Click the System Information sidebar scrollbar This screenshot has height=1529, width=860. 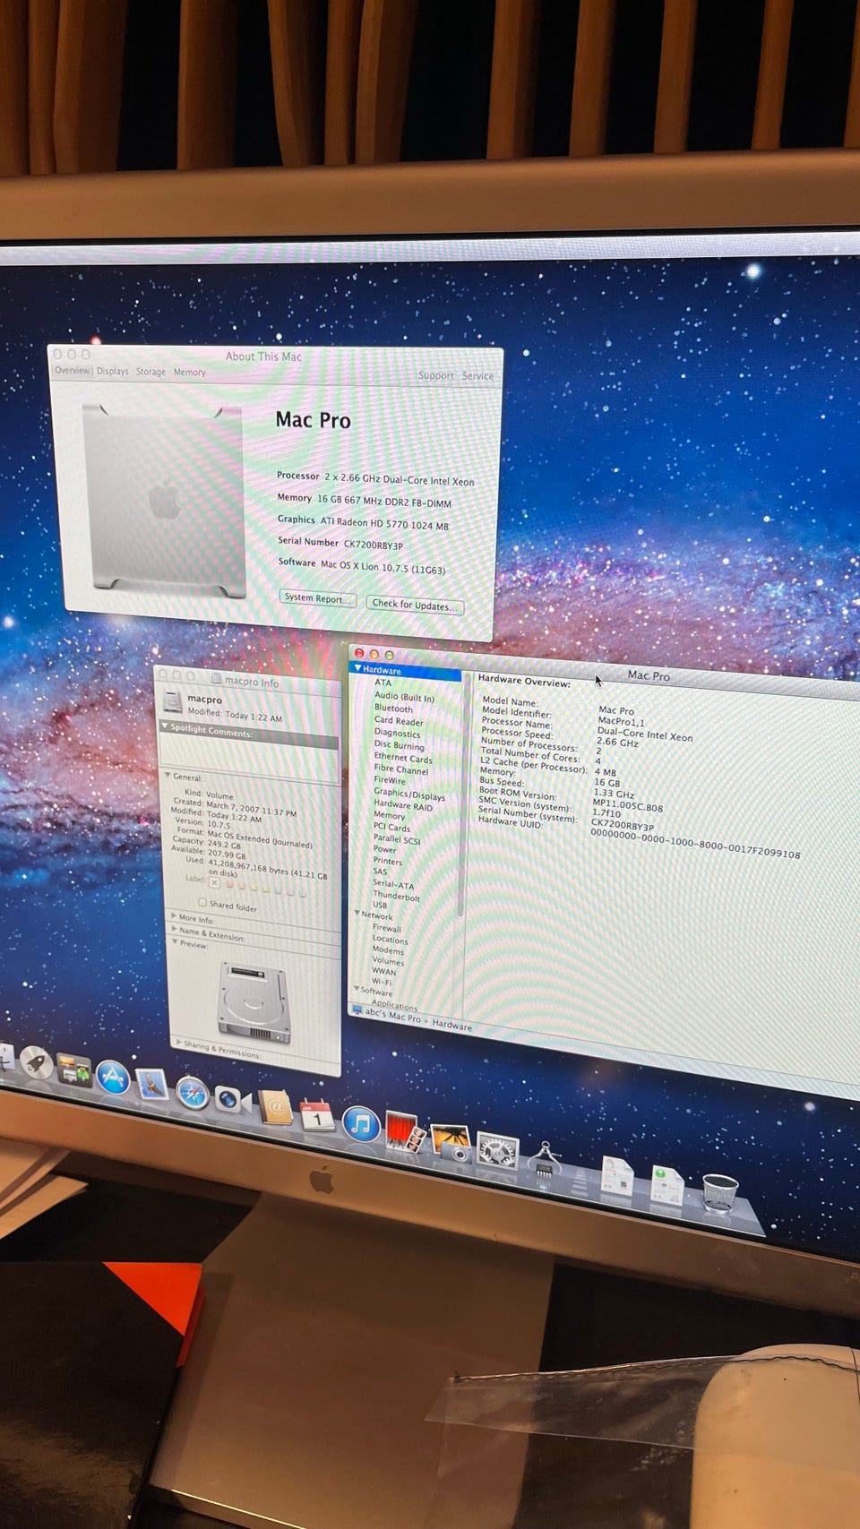pos(462,797)
